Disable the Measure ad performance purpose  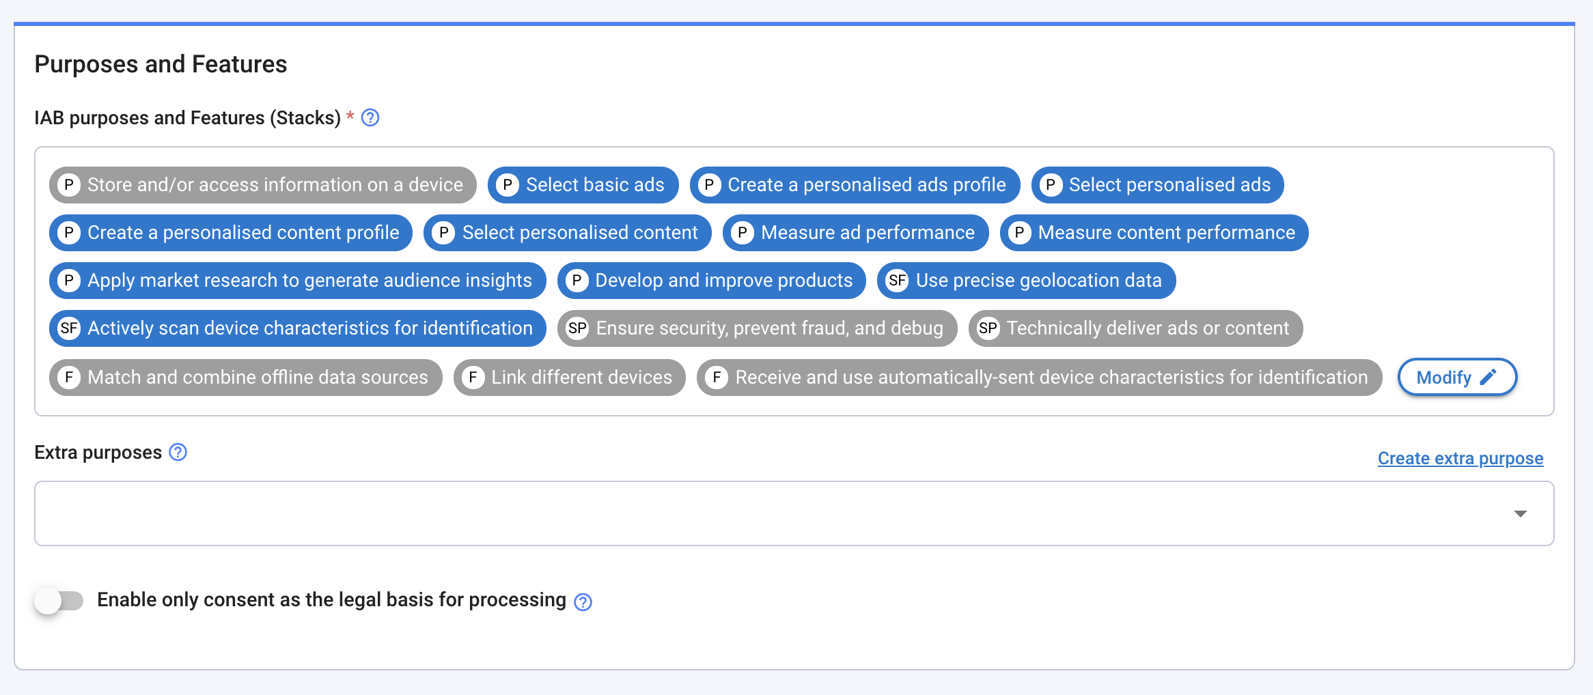(855, 232)
